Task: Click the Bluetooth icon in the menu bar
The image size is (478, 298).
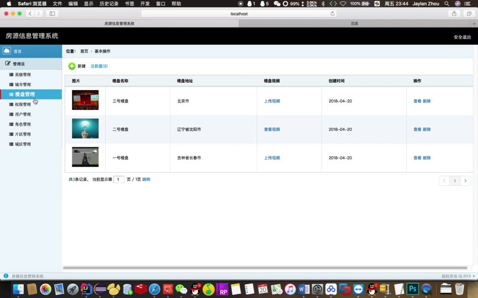Action: pyautogui.click(x=323, y=4)
